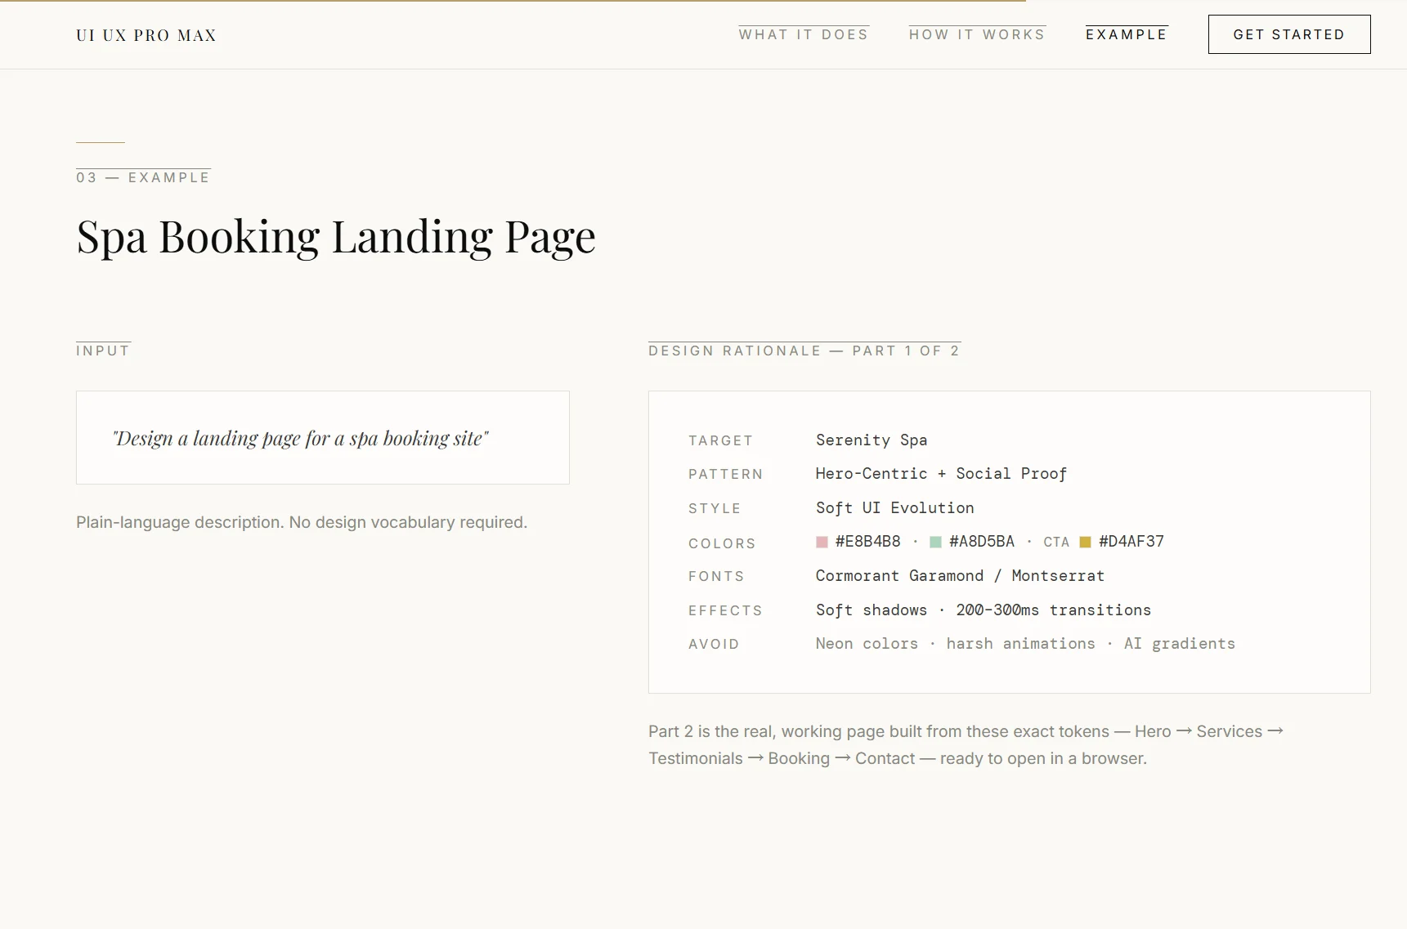1407x929 pixels.
Task: Click the Spa Booking Landing Page heading
Action: [x=336, y=237]
